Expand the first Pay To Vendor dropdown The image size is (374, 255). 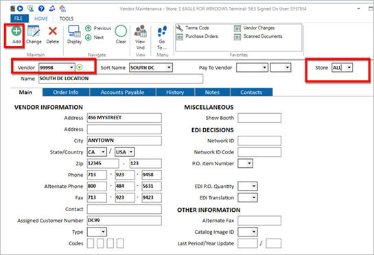(x=264, y=68)
